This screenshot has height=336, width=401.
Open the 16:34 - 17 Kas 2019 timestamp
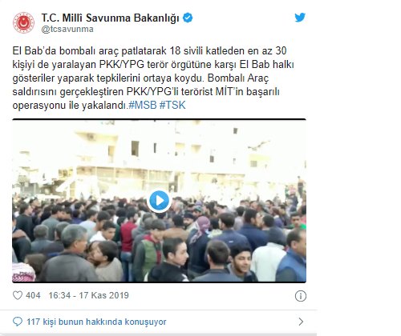coord(89,295)
